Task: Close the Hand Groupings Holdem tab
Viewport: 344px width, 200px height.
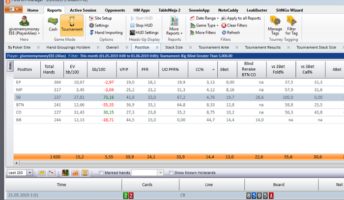Action: [x=98, y=47]
